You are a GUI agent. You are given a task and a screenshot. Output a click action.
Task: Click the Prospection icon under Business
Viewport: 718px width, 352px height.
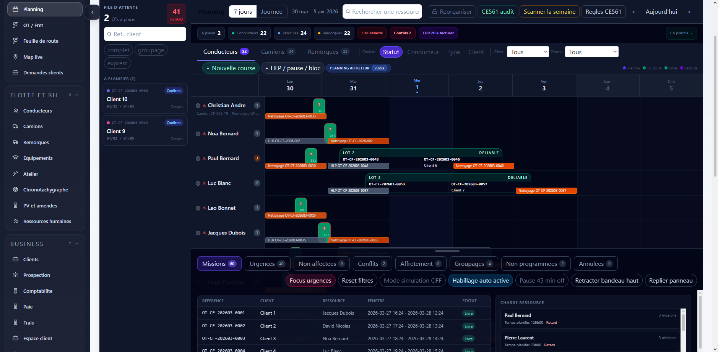16,275
